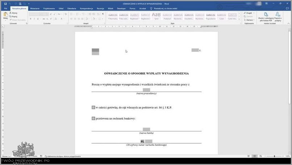Click the ribbon display options icon

[x=267, y=4]
